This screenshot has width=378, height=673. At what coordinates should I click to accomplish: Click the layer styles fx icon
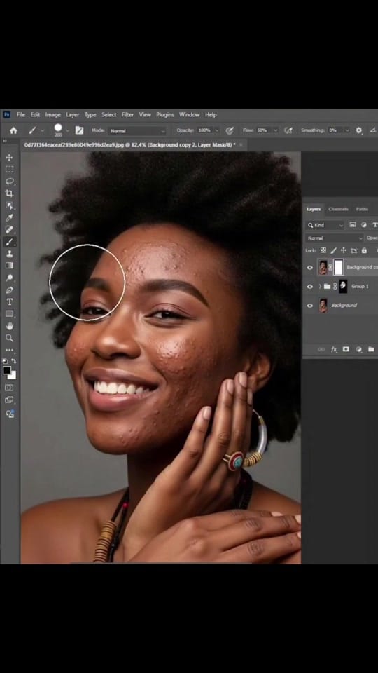click(x=334, y=349)
